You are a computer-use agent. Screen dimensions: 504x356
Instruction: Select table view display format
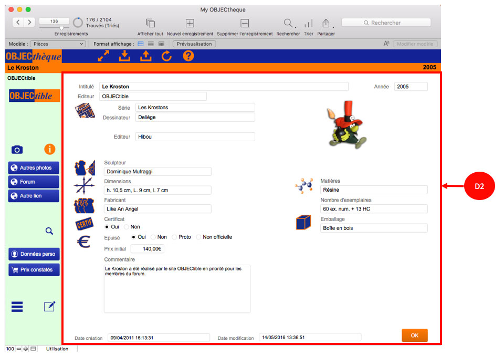tap(161, 44)
